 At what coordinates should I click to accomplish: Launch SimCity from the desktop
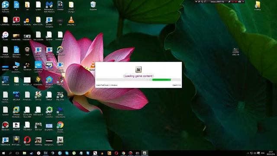38,96
